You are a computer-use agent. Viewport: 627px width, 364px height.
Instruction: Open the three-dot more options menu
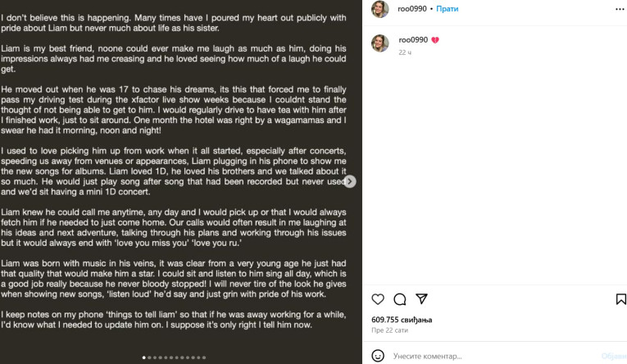pyautogui.click(x=620, y=9)
